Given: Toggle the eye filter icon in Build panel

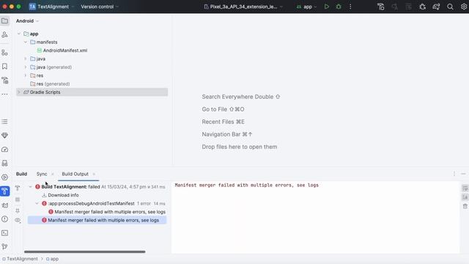Looking at the screenshot, I should [18, 220].
